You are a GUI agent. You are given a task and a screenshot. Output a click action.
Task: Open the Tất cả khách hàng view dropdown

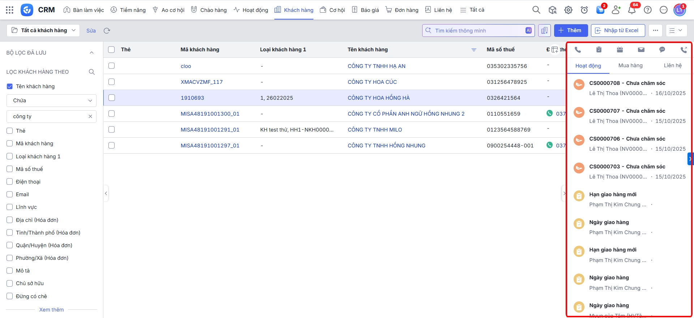click(43, 30)
